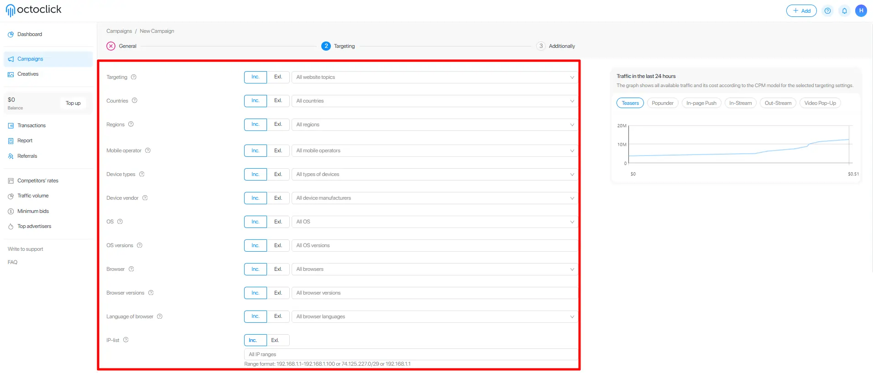Screen dimensions: 873x373
Task: Click the Additionally step number 3 icon
Action: (x=541, y=46)
